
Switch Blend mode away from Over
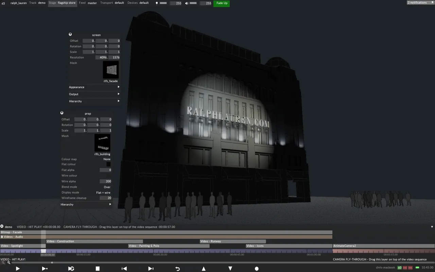pyautogui.click(x=107, y=187)
